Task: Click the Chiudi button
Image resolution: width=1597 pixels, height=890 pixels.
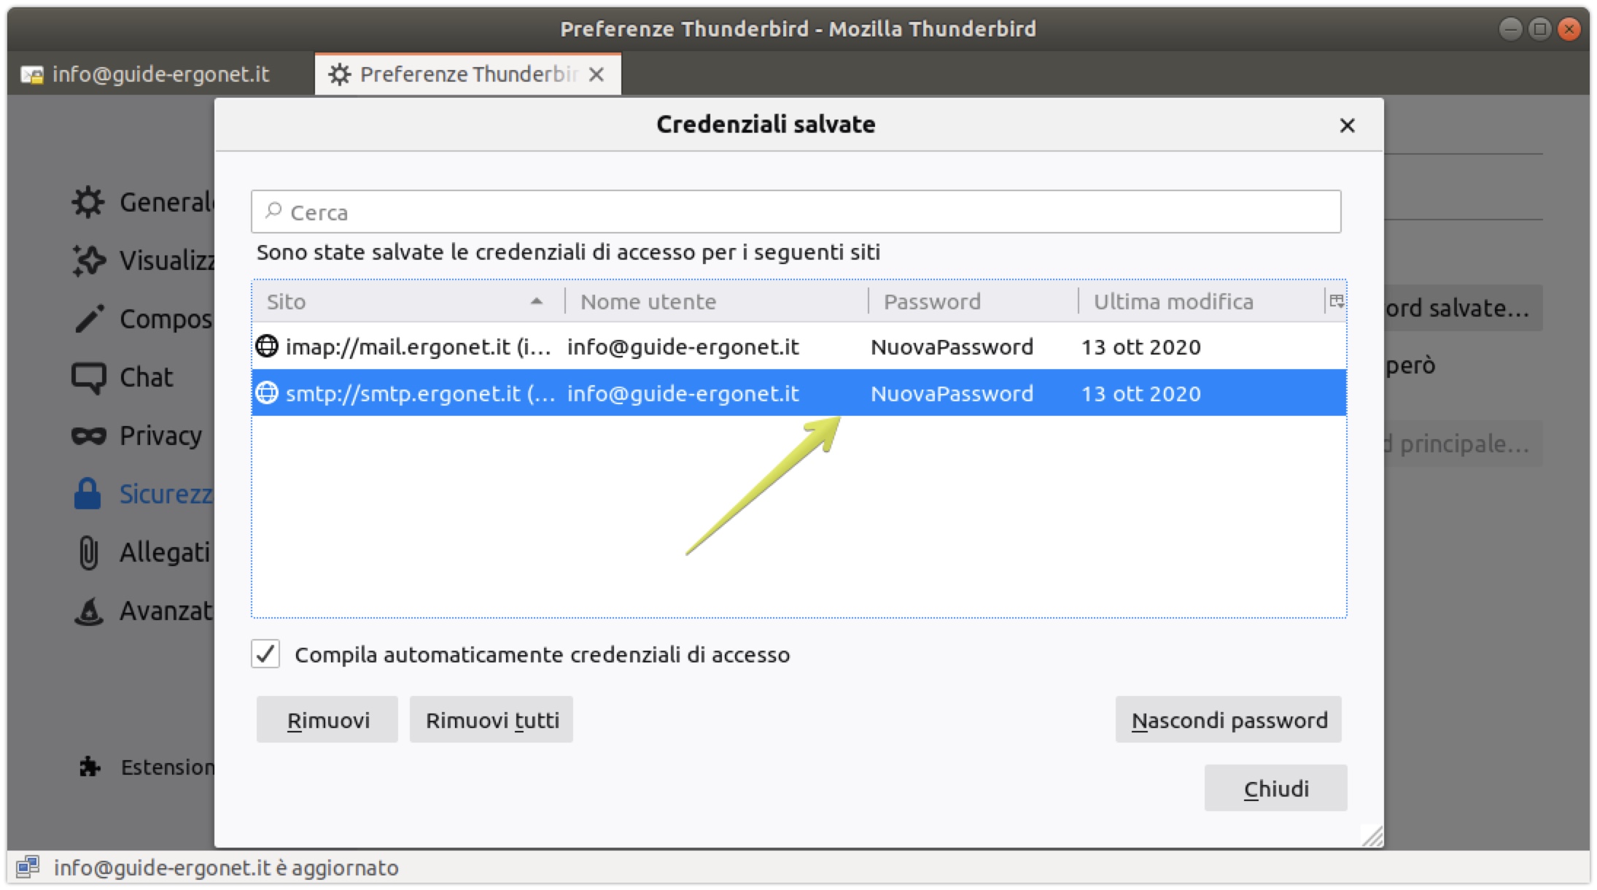Action: point(1276,789)
